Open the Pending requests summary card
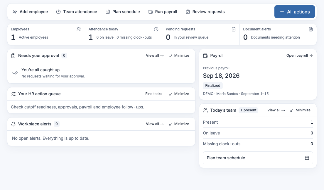This screenshot has height=190, width=324. pos(201,34)
